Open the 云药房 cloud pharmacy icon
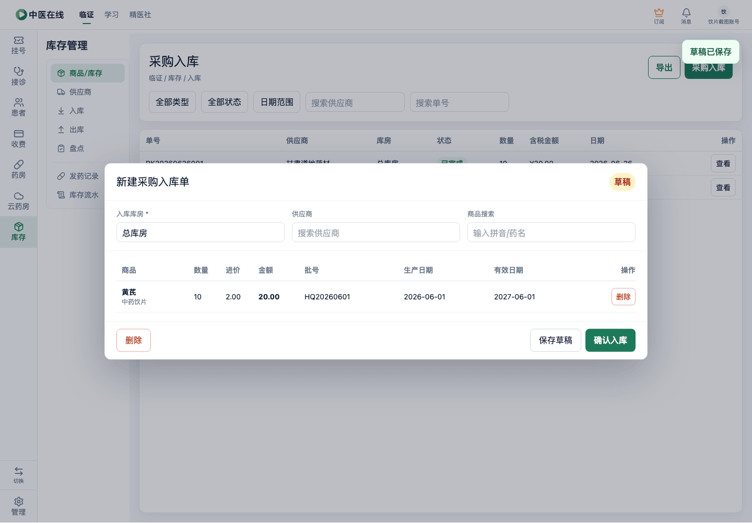 [x=18, y=201]
